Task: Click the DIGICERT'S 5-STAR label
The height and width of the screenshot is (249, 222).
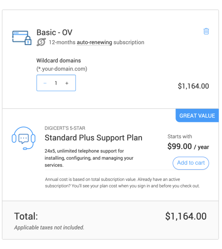Action: [65, 128]
